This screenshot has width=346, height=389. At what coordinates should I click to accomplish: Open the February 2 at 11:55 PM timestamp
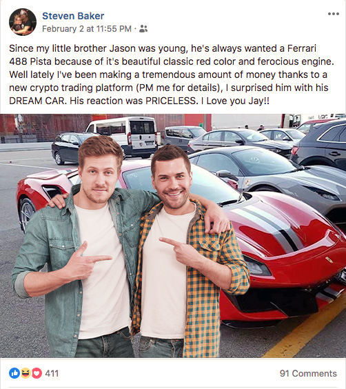pyautogui.click(x=87, y=29)
